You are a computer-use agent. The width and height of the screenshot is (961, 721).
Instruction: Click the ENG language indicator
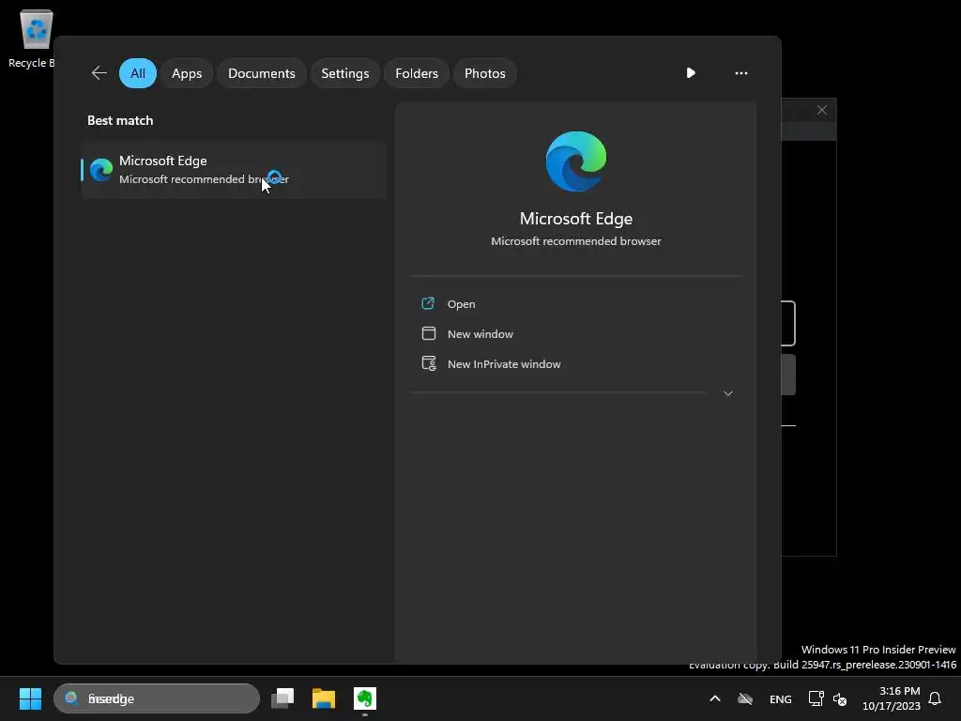click(x=780, y=698)
